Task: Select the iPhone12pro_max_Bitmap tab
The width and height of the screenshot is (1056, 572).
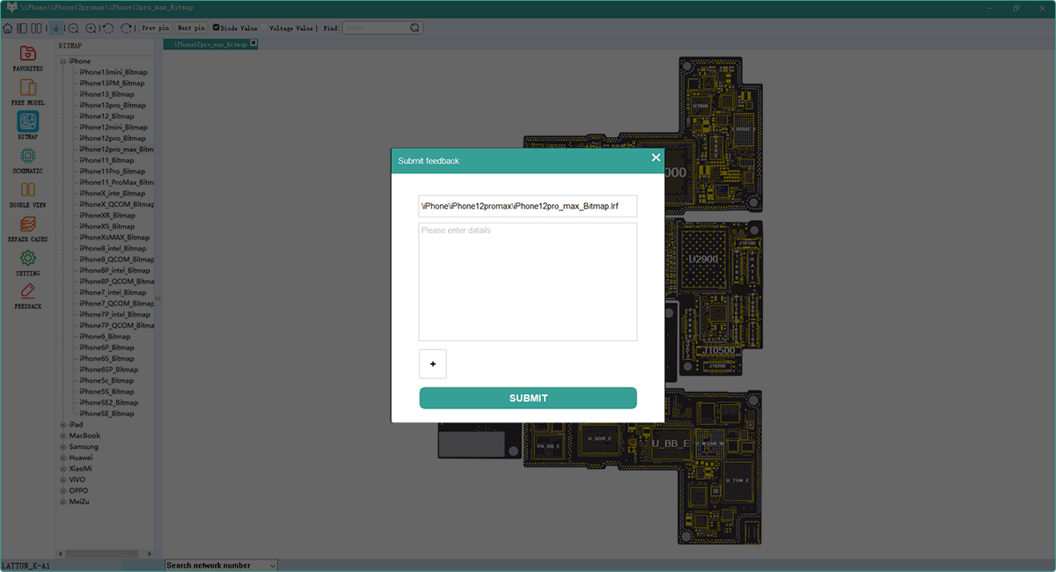Action: click(x=209, y=42)
